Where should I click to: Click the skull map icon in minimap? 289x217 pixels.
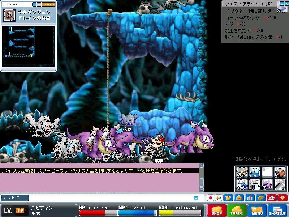pos(9,15)
